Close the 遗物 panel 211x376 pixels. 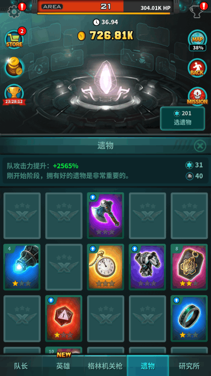tap(200, 146)
